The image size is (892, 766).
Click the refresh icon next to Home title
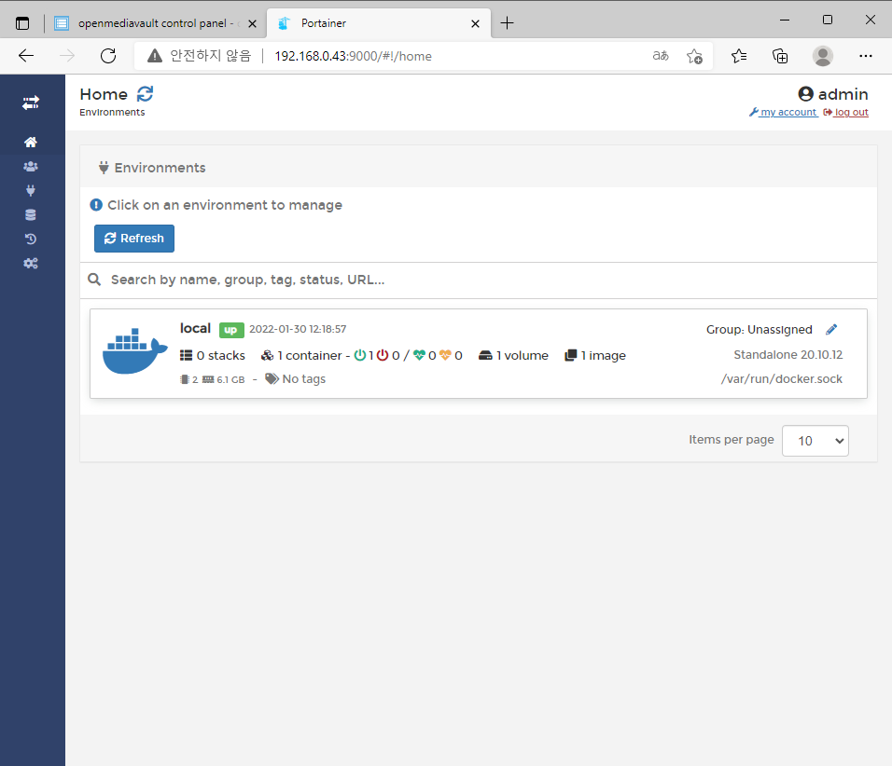[145, 94]
